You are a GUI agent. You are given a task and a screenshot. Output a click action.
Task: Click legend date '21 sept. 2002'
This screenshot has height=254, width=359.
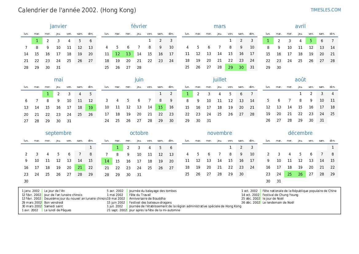coord(117,210)
